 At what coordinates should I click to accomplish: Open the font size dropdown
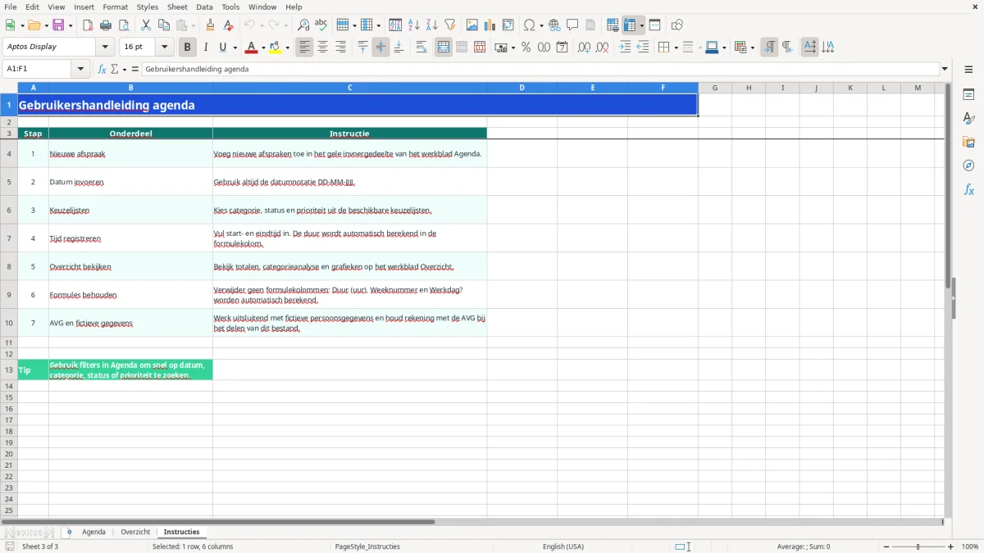coord(164,48)
